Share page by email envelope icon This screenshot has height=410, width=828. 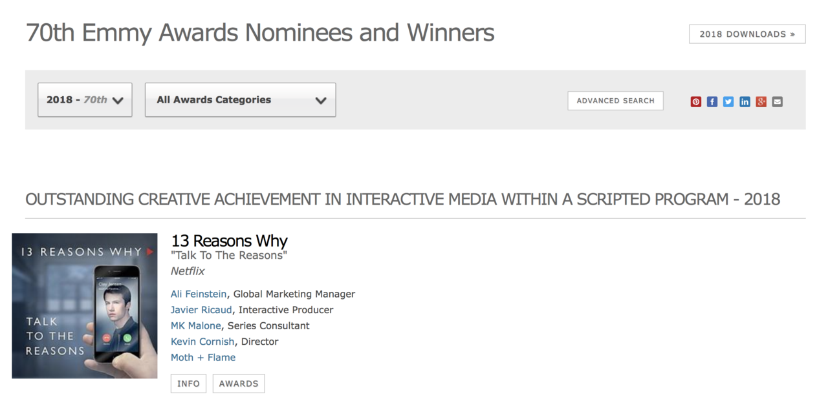(x=778, y=101)
